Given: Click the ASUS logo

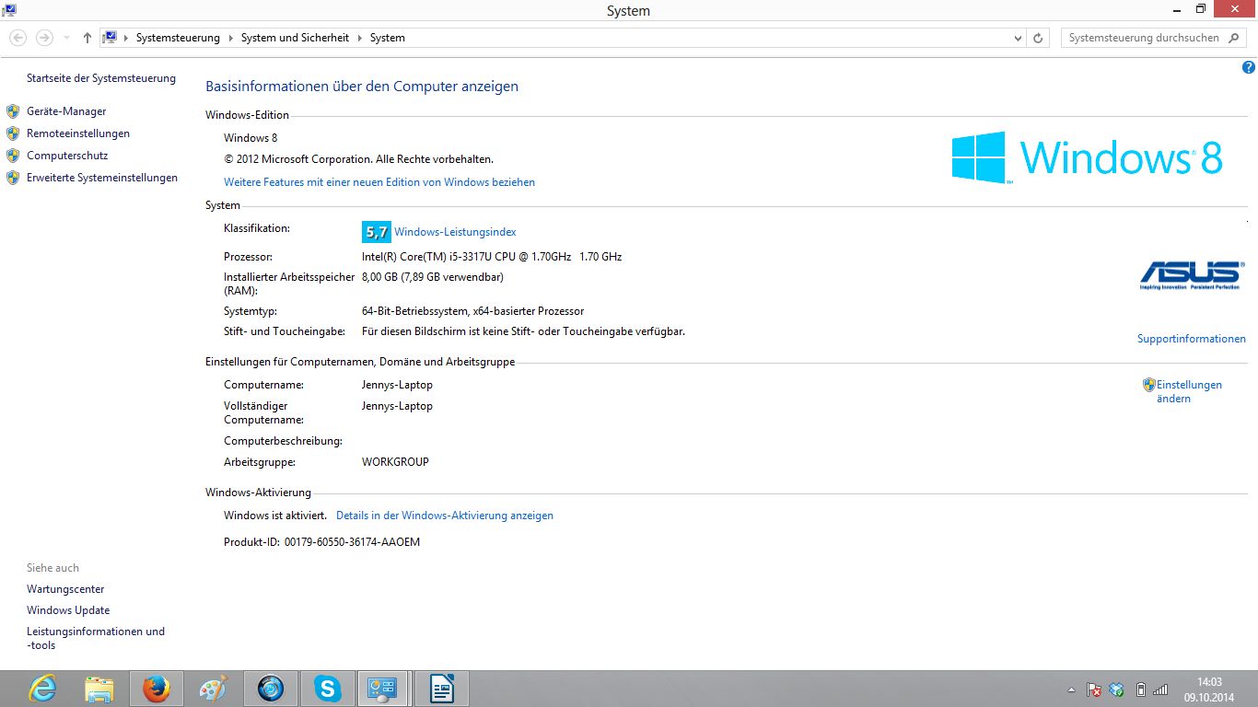Looking at the screenshot, I should pyautogui.click(x=1191, y=275).
